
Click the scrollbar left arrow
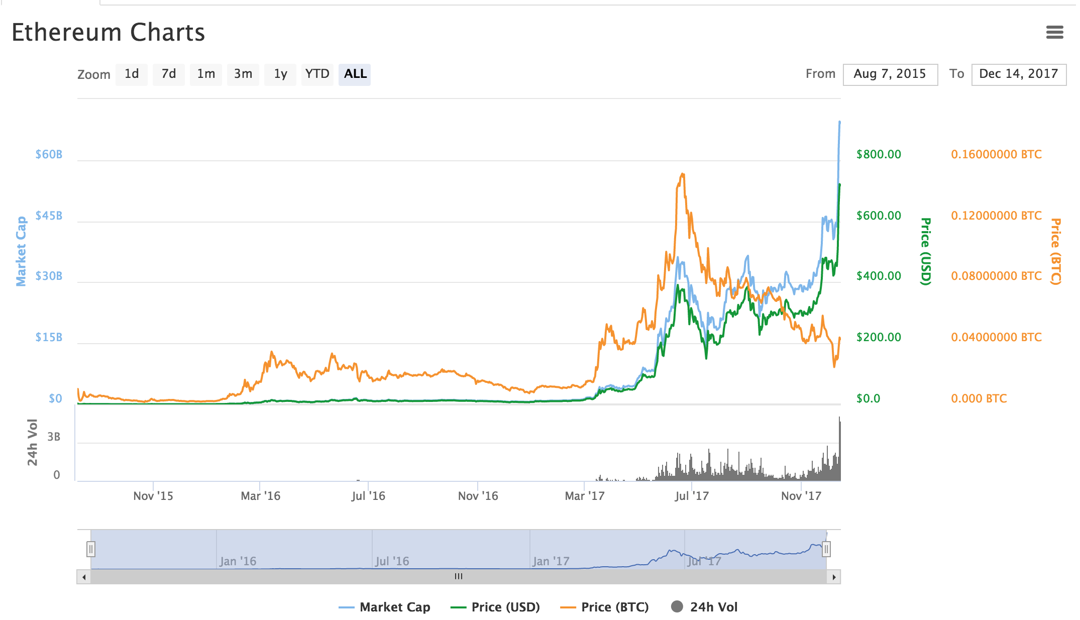click(84, 577)
